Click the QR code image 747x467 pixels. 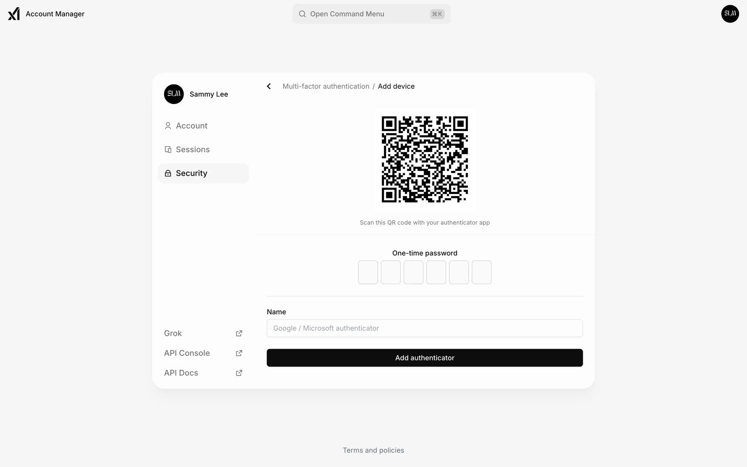tap(424, 159)
